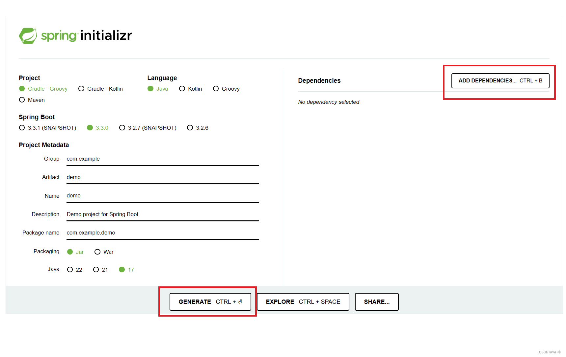Select Java version 17

pos(126,270)
